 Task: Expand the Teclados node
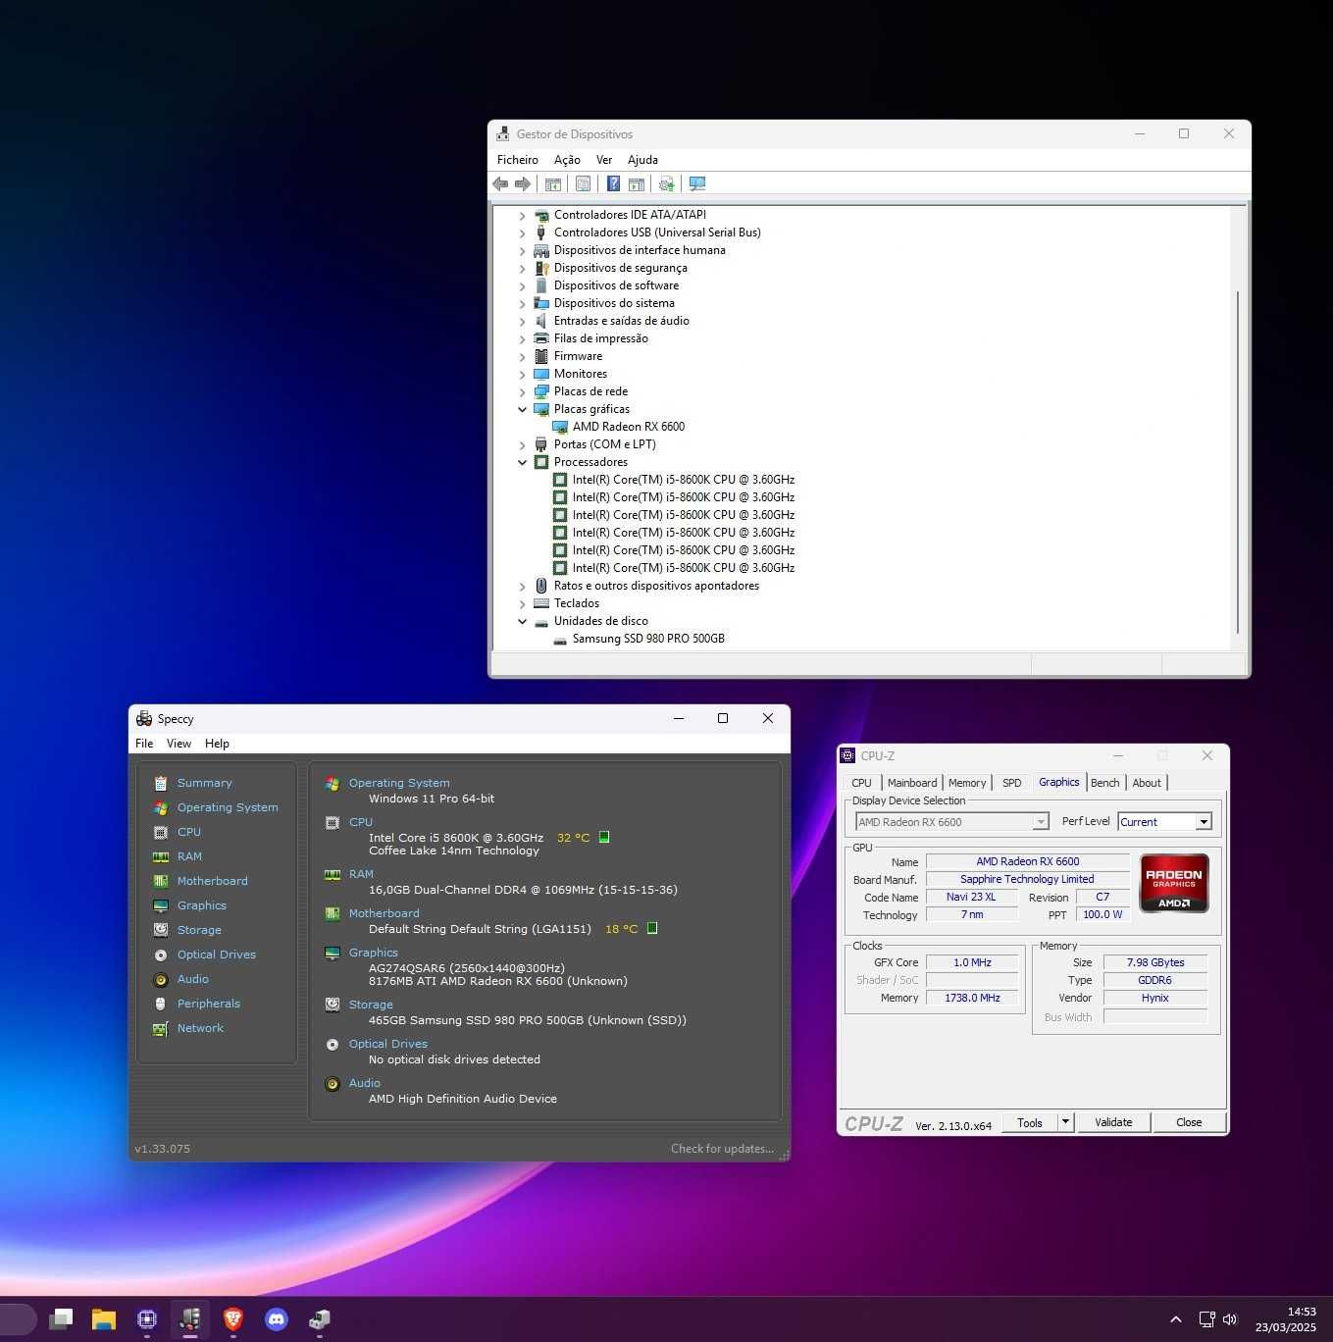click(523, 603)
